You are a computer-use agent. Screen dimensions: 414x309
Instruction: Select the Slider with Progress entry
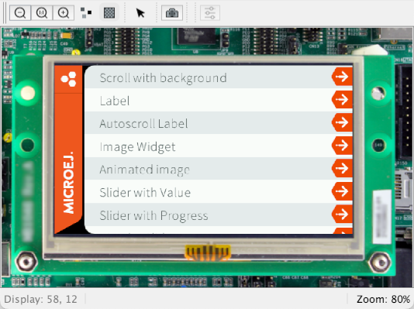pos(219,215)
